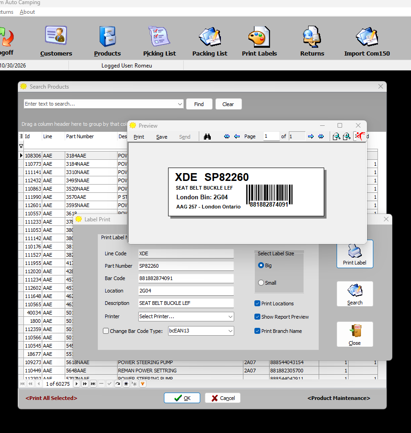Click Save in the Preview menu
Viewport: 411px width, 433px height.
point(162,137)
